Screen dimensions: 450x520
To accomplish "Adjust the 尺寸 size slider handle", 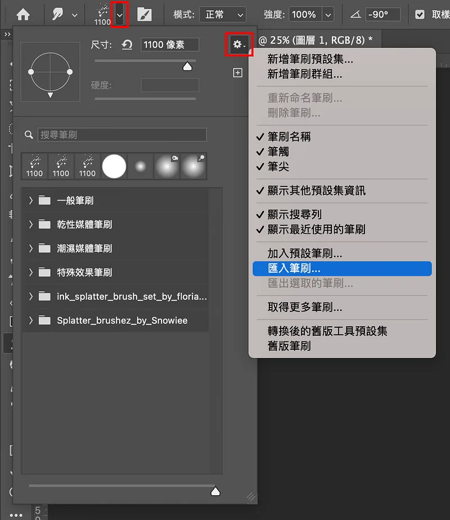I will point(187,66).
